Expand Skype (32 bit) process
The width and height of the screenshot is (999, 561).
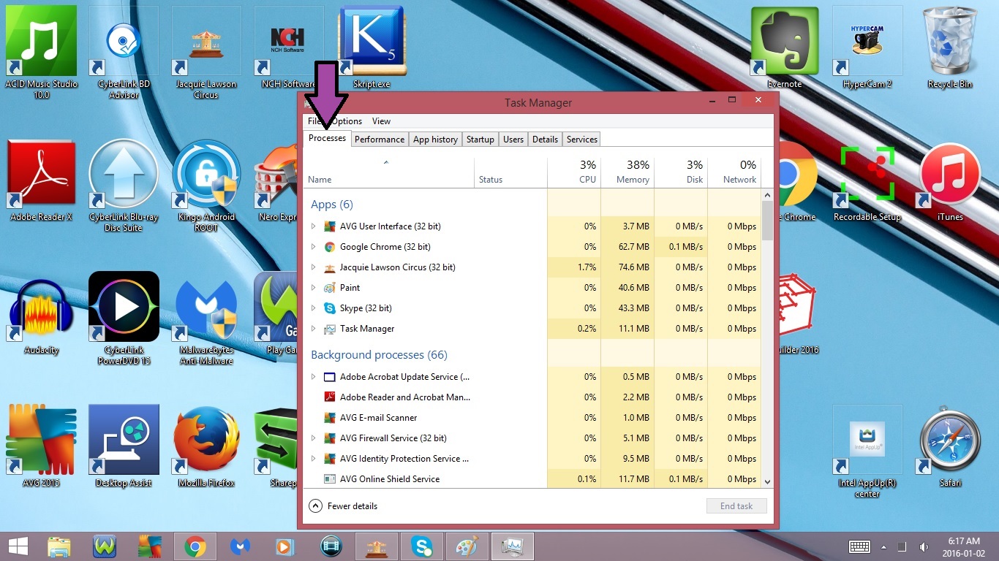coord(314,308)
